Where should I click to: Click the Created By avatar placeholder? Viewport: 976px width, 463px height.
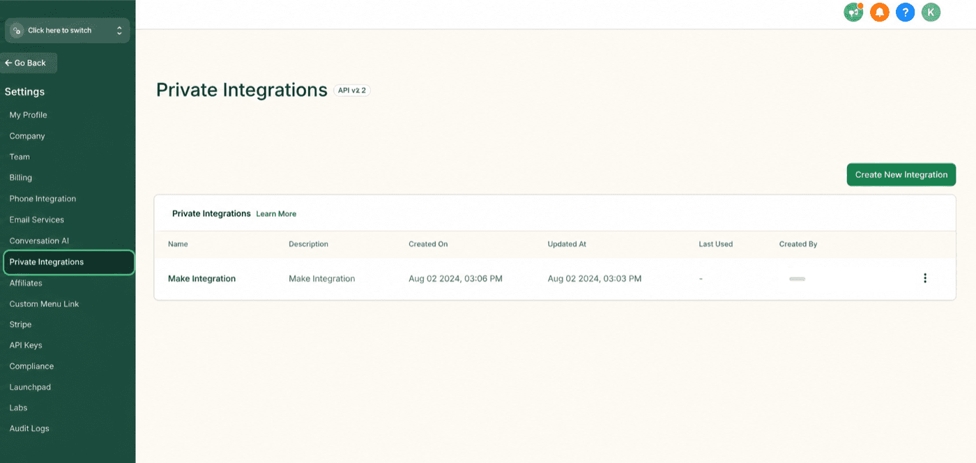pyautogui.click(x=797, y=279)
